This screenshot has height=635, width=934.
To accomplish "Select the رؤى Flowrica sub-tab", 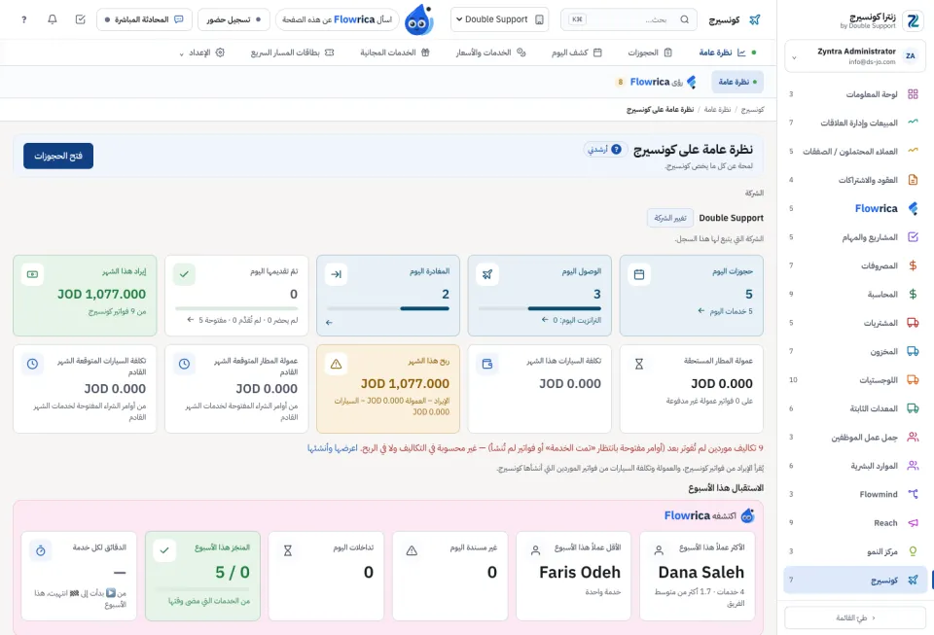I will pos(655,82).
